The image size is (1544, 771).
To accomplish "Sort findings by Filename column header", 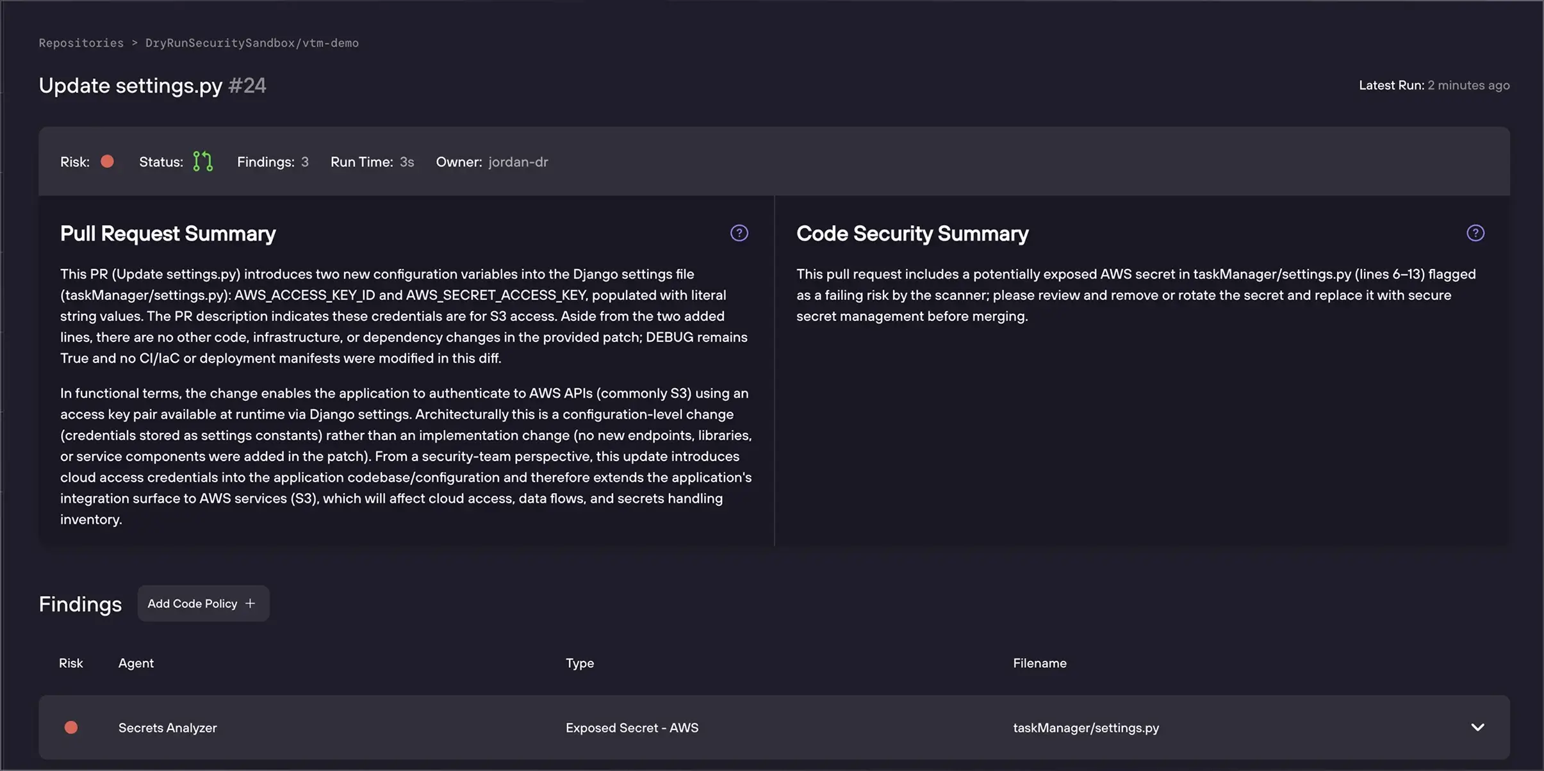I will tap(1039, 663).
